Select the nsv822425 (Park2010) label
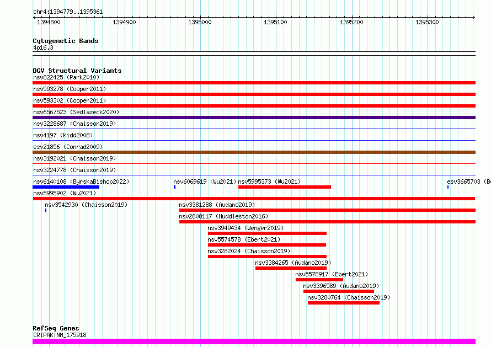The image size is (491, 347). point(66,77)
